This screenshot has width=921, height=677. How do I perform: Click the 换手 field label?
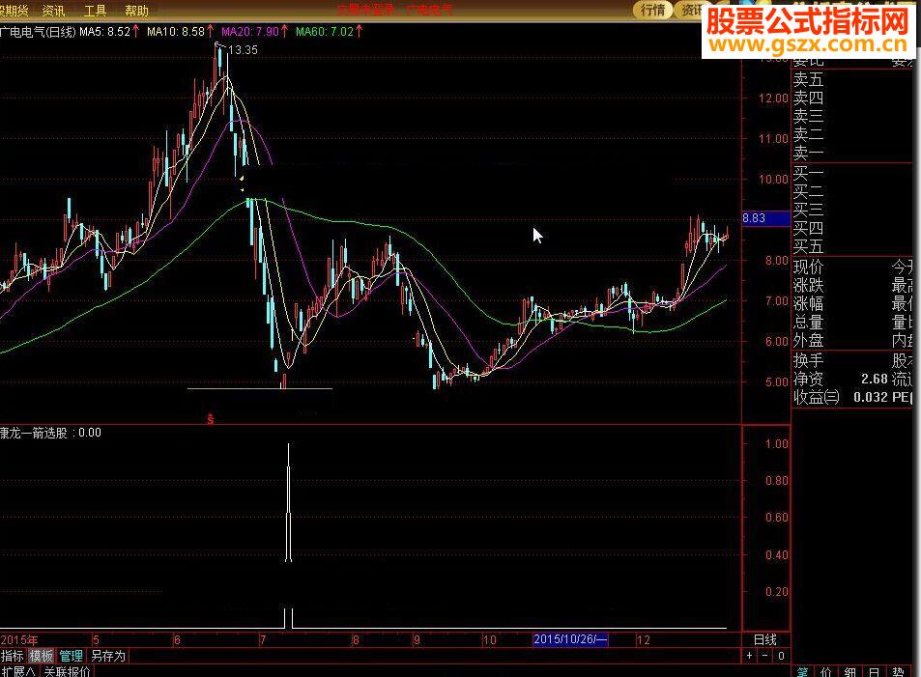pyautogui.click(x=808, y=360)
